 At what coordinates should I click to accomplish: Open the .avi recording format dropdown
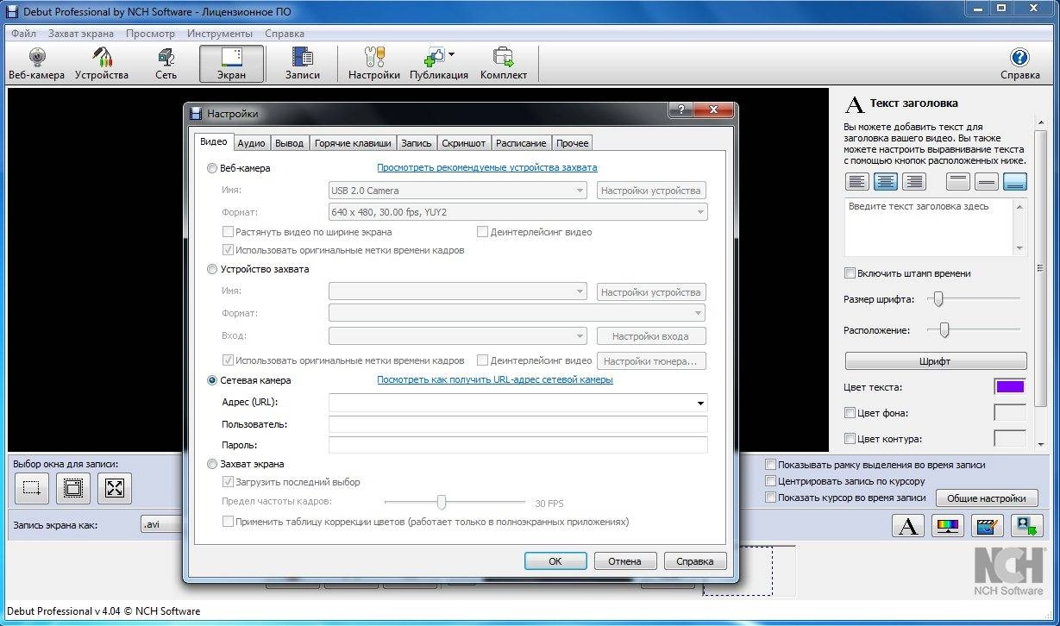pos(161,524)
